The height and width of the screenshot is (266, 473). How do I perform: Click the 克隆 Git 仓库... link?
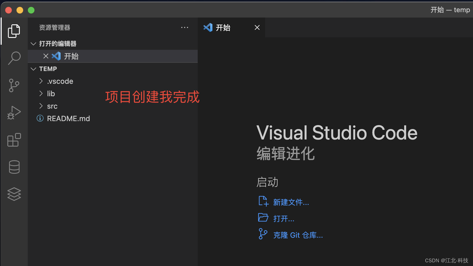(x=298, y=235)
